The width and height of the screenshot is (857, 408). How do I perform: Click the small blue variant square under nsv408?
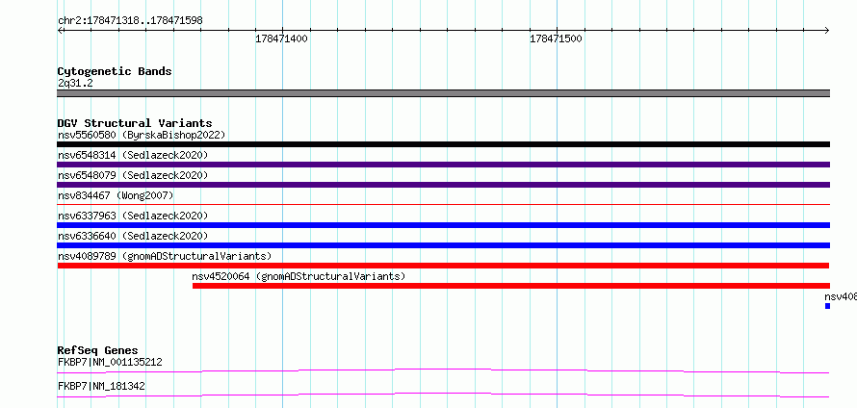tap(827, 306)
